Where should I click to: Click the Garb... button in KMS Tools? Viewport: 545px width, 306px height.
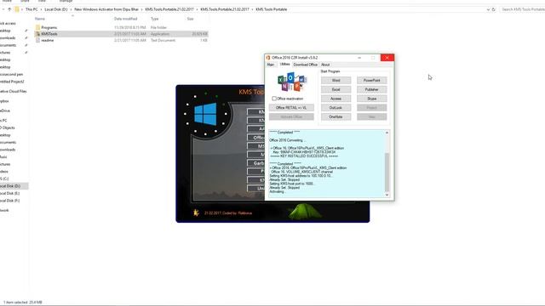255,163
